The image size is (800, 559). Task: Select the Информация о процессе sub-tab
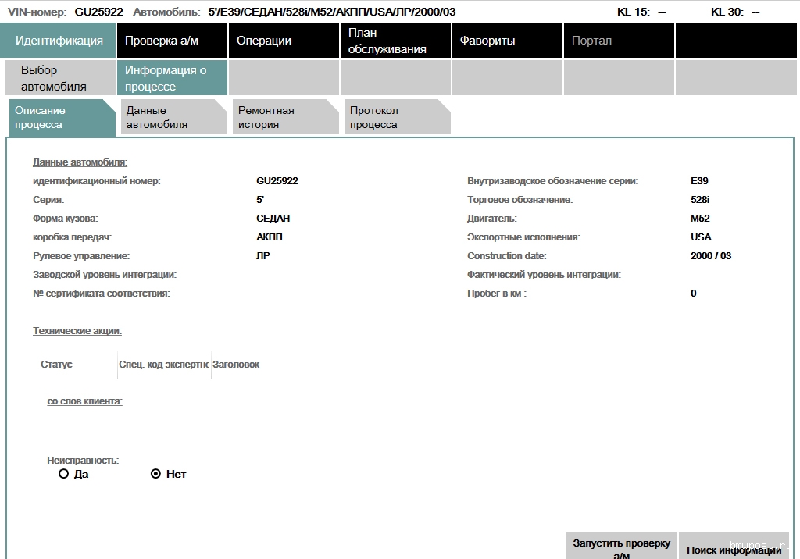[173, 78]
